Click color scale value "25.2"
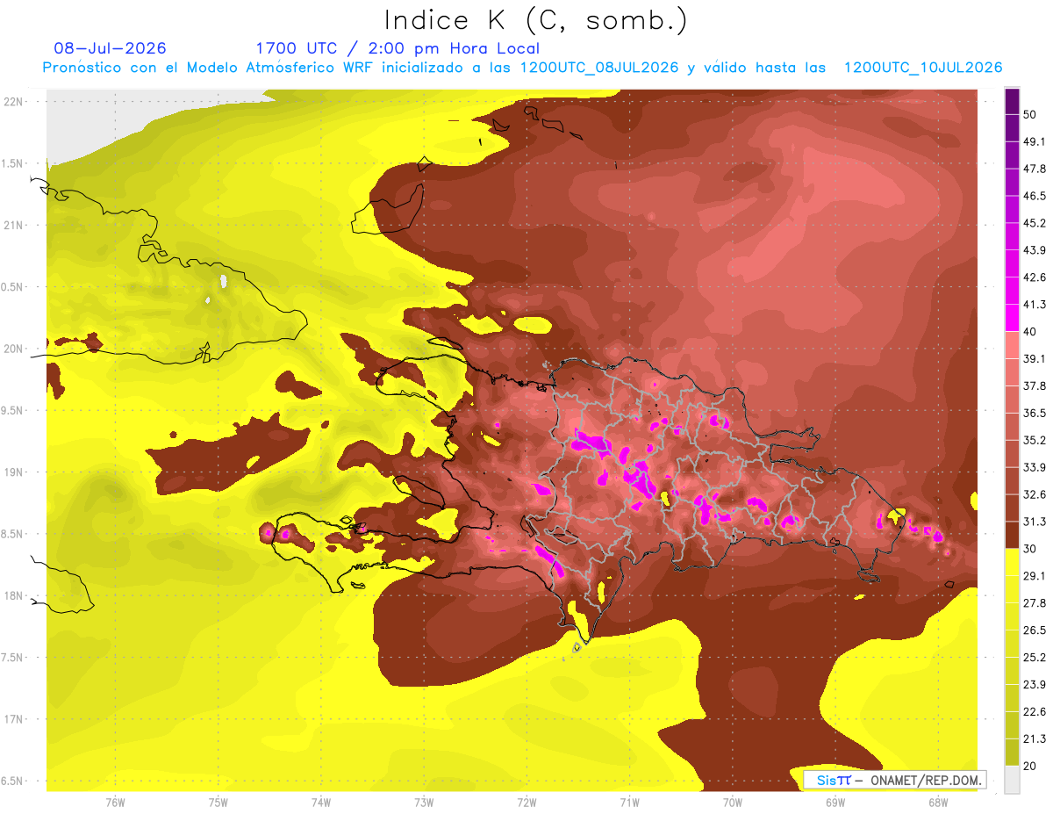The height and width of the screenshot is (814, 1053). 1034,658
